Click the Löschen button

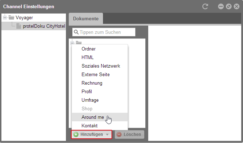pyautogui.click(x=129, y=134)
